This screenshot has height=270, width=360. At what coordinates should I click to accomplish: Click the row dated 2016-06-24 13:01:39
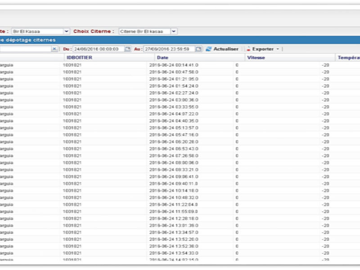point(174,225)
